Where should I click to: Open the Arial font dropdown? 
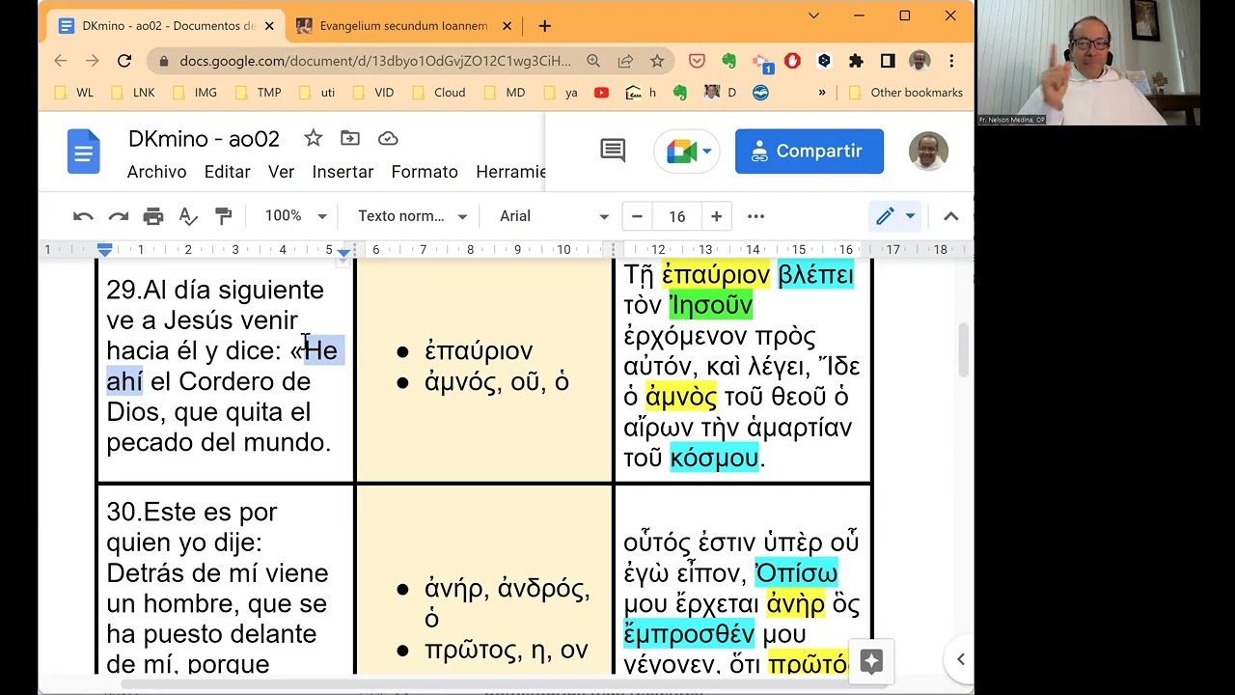tap(553, 216)
